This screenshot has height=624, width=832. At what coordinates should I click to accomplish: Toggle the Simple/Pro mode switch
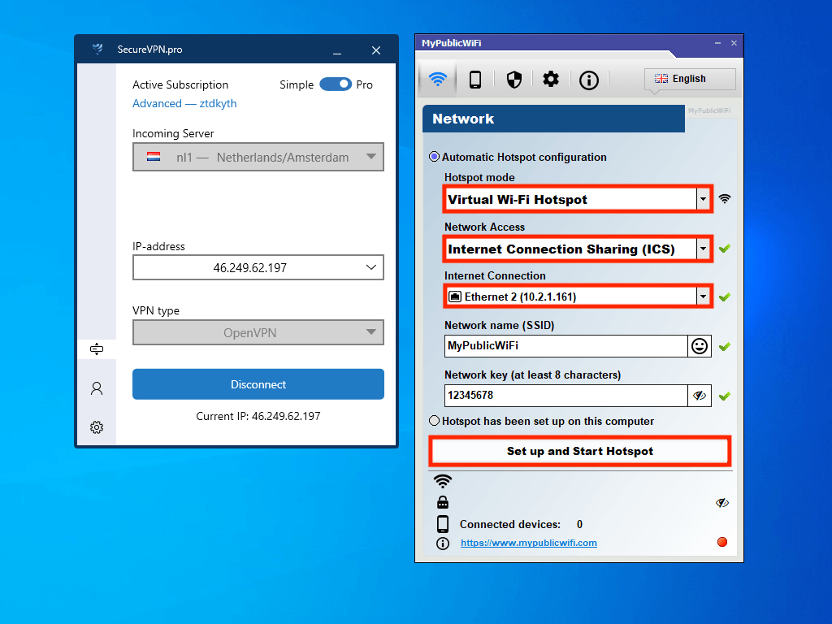336,84
